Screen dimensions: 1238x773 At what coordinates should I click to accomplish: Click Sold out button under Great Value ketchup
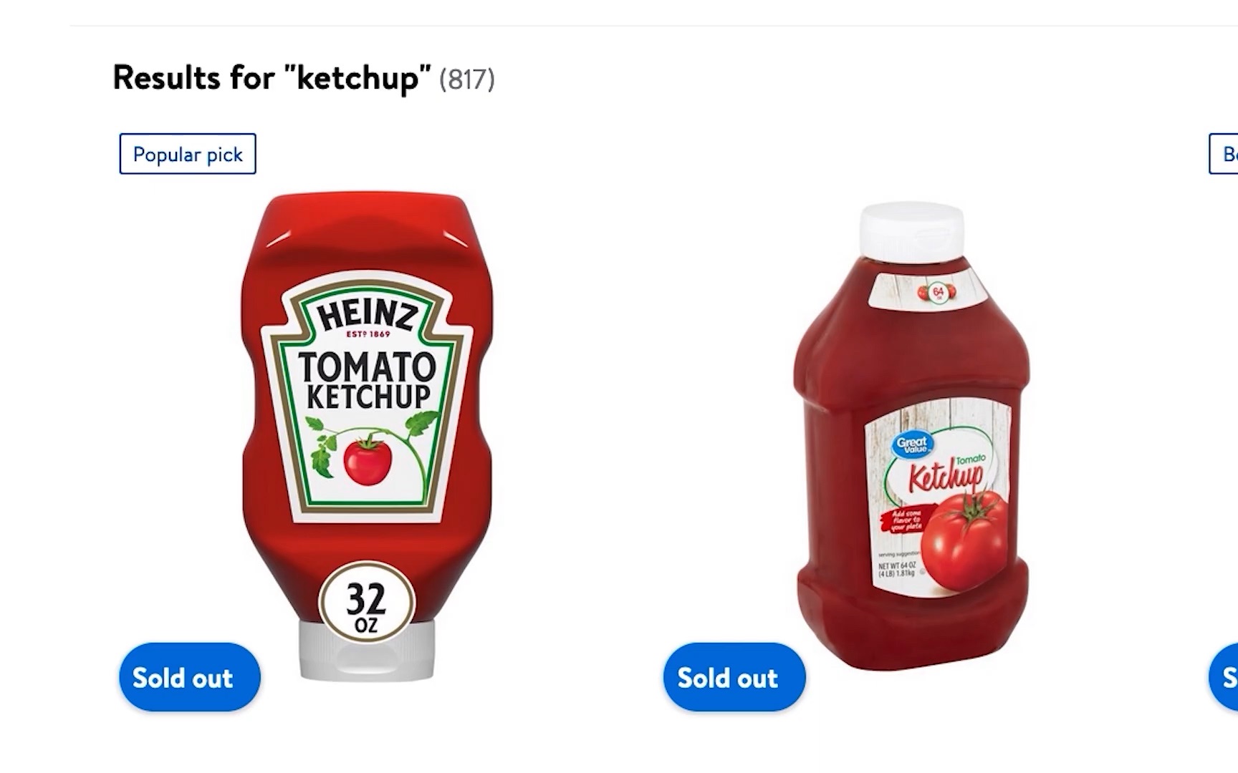pyautogui.click(x=734, y=677)
